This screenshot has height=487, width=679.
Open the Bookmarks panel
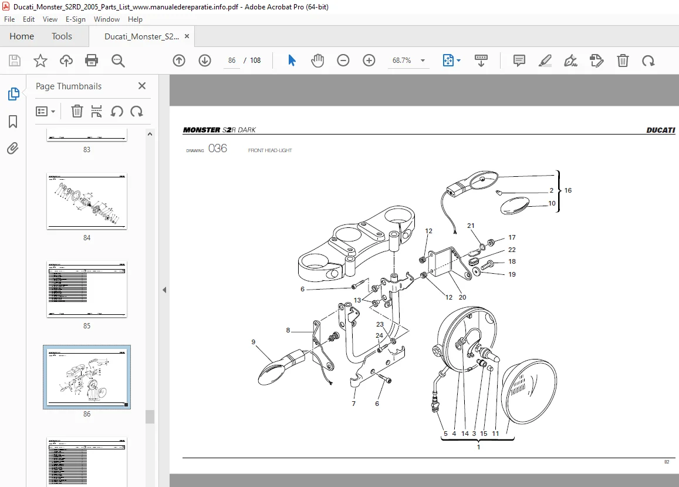pos(13,122)
